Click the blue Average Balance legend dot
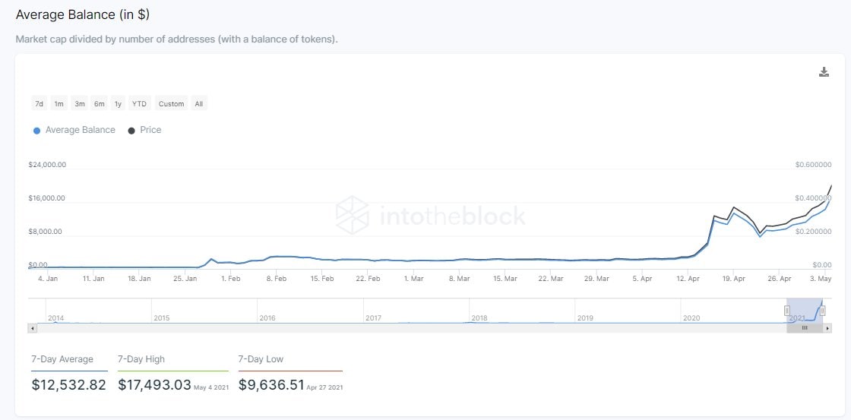The width and height of the screenshot is (851, 420). 36,131
